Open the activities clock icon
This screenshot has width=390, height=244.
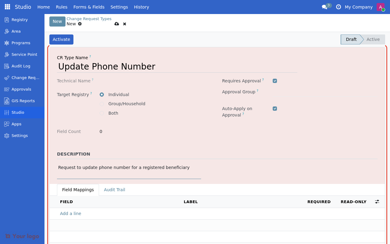click(338, 7)
